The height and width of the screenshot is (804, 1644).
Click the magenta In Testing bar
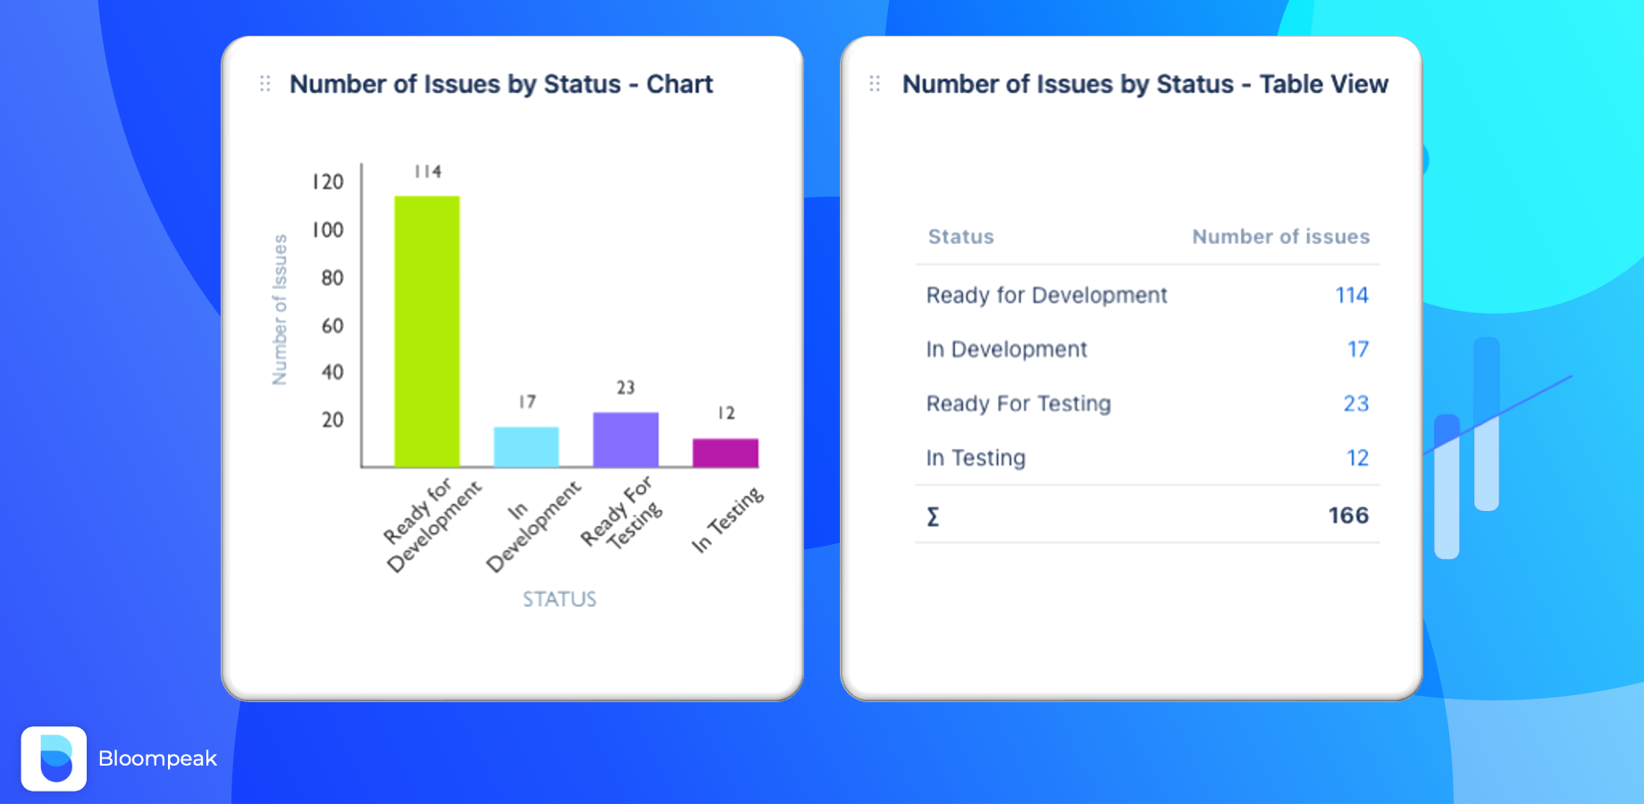point(726,453)
